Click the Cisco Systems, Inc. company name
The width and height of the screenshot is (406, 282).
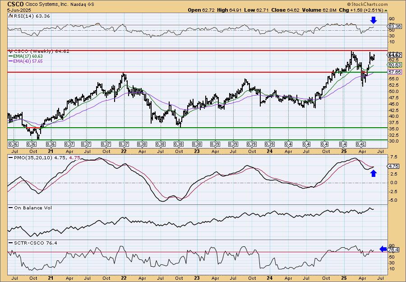coord(46,4)
